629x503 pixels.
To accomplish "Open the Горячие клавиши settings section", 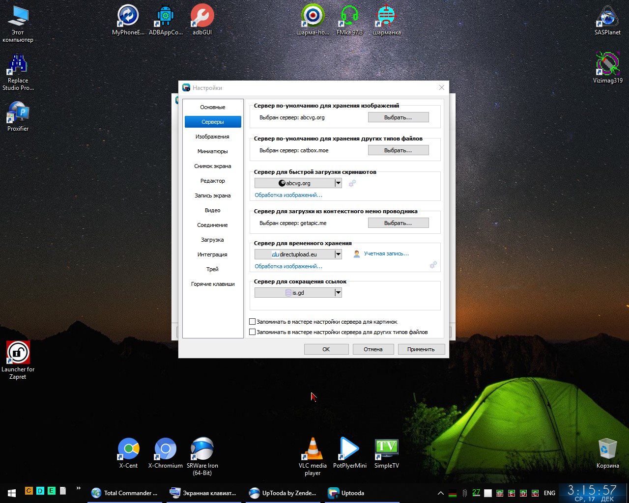I will [x=212, y=284].
